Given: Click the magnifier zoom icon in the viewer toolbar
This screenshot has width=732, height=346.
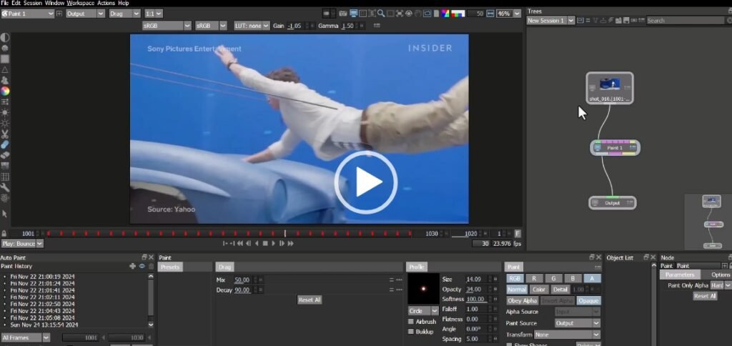Looking at the screenshot, I should [x=381, y=14].
